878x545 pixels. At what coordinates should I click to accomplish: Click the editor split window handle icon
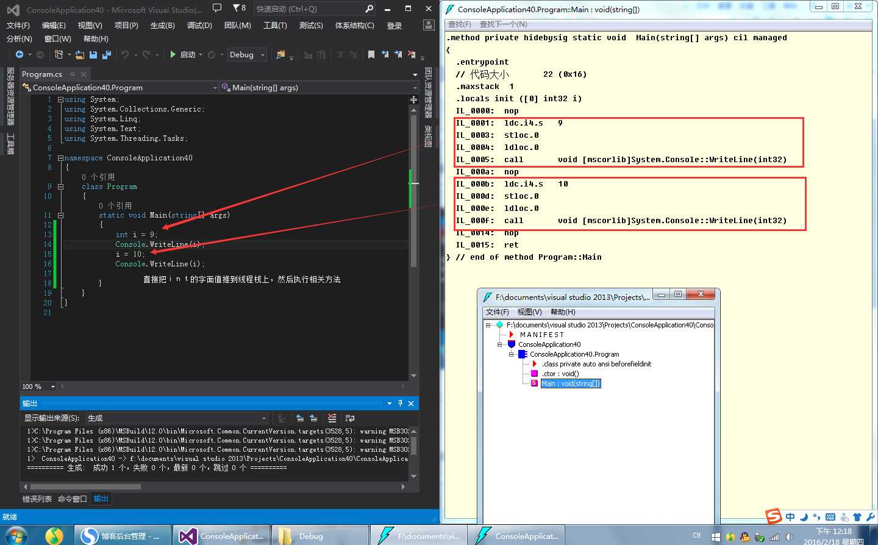414,99
